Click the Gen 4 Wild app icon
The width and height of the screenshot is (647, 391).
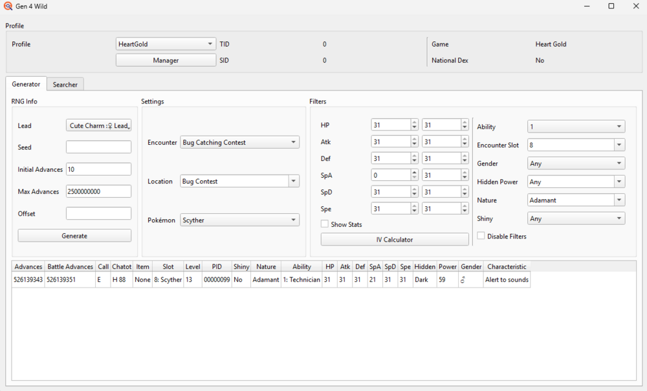click(x=8, y=6)
